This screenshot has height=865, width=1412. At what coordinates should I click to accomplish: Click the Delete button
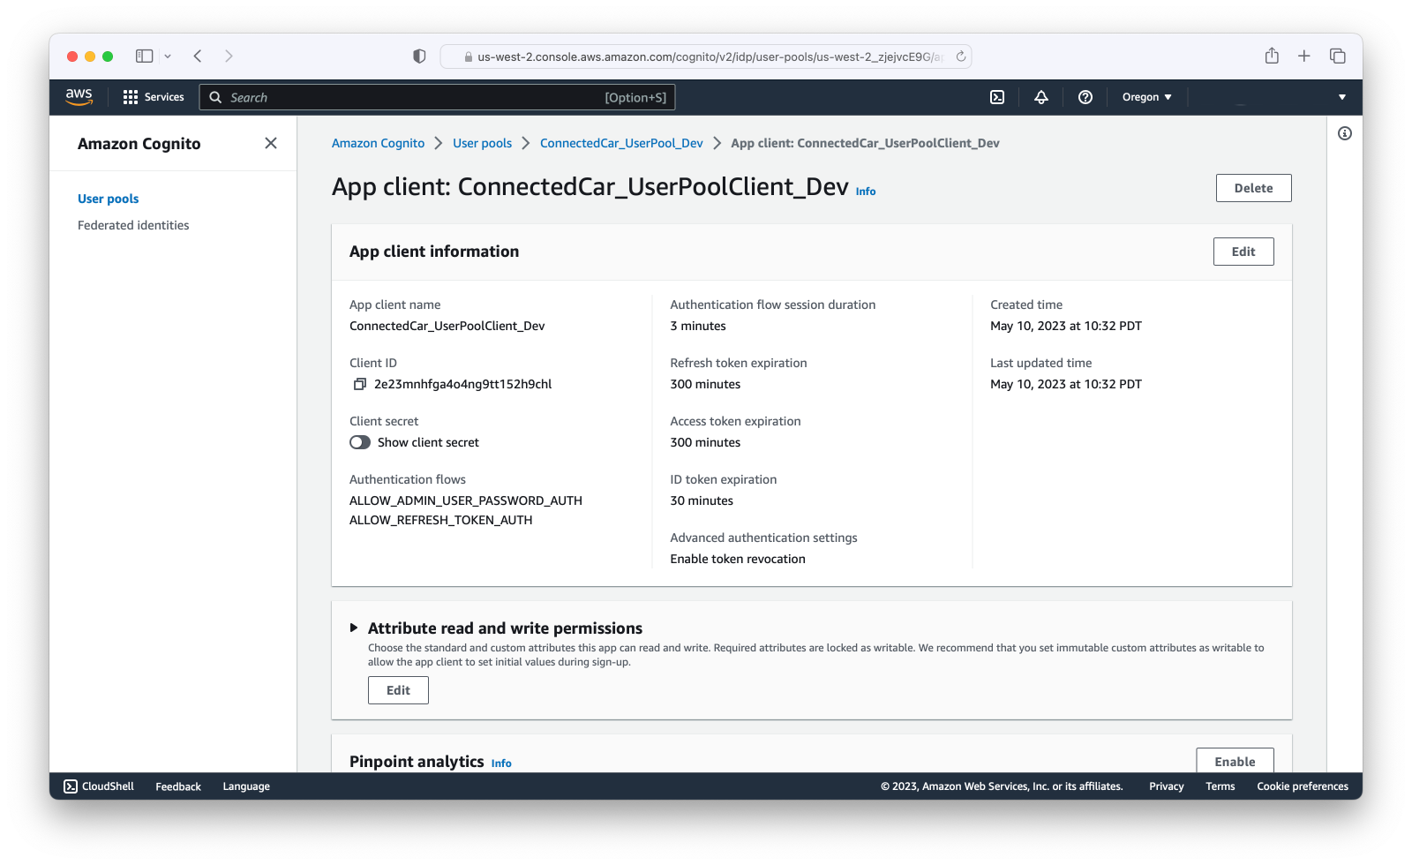coord(1253,188)
